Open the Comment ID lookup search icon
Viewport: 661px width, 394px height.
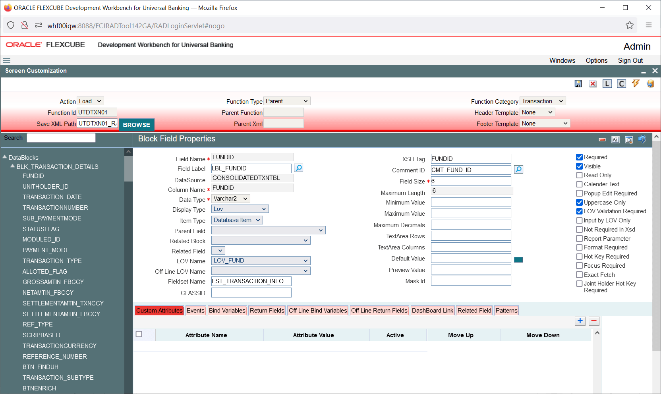(518, 170)
